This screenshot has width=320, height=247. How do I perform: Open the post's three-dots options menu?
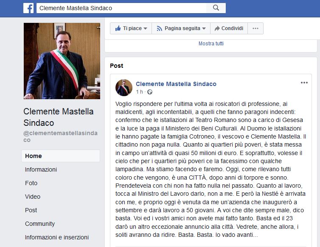coord(304,83)
